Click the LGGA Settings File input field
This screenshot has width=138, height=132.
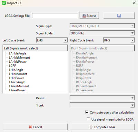click(x=55, y=16)
